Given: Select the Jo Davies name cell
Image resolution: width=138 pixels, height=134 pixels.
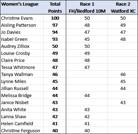Looking at the screenshot, I should tap(22, 32).
